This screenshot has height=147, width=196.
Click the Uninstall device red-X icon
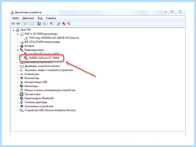point(63,24)
